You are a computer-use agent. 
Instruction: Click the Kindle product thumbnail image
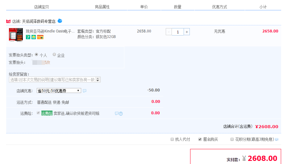point(16,35)
